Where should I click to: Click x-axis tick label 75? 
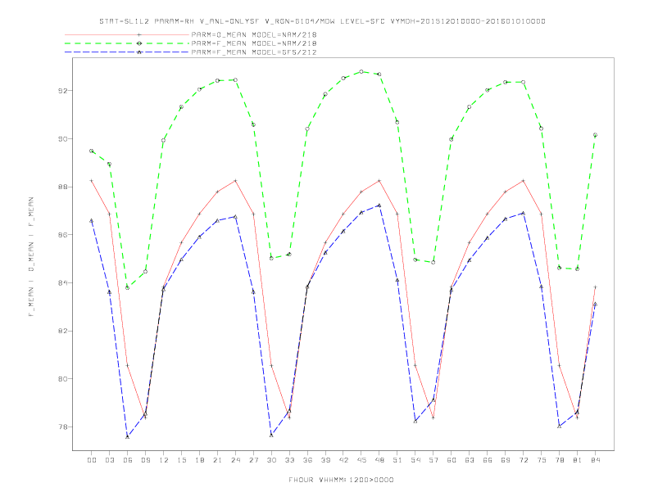click(x=542, y=460)
